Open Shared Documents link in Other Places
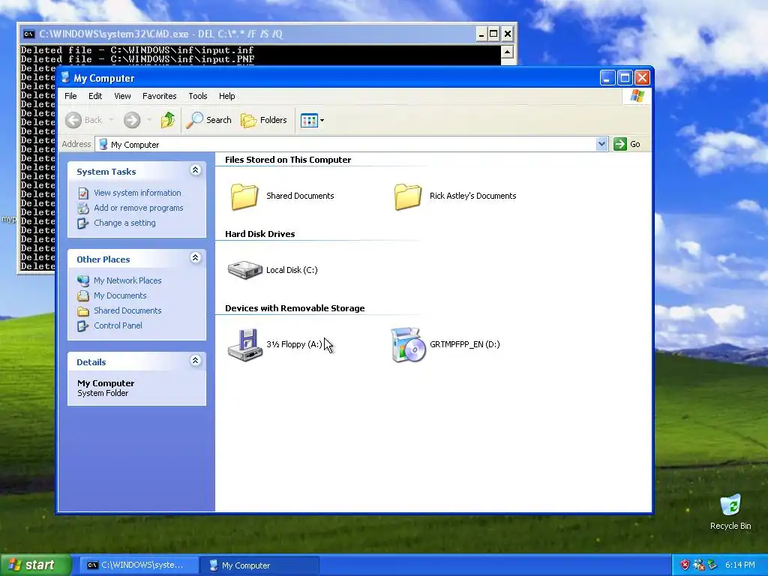 [127, 310]
